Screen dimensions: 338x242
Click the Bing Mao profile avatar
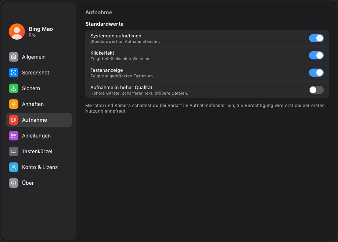(x=17, y=32)
